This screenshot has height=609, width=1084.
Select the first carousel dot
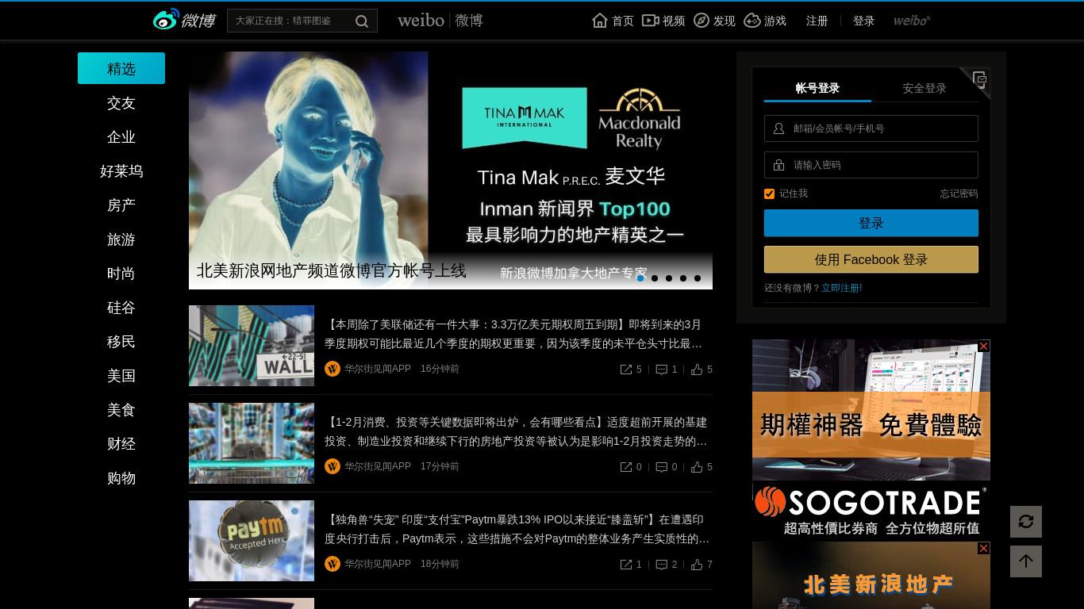640,278
